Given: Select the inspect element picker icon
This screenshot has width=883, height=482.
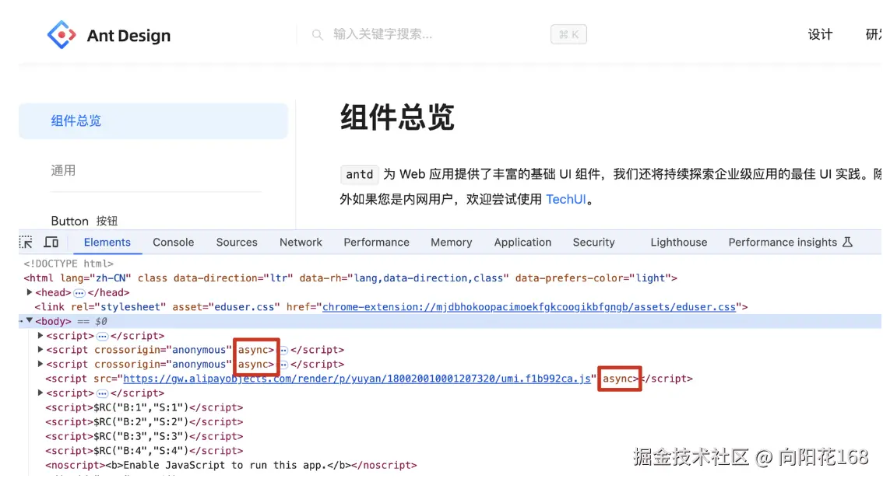Looking at the screenshot, I should [x=26, y=243].
